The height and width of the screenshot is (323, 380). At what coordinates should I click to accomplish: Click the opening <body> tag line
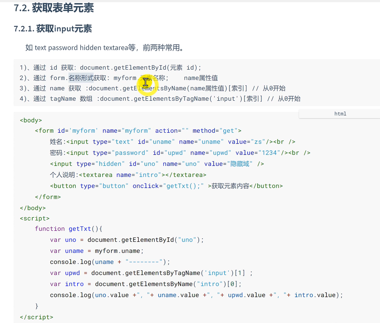[x=31, y=120]
